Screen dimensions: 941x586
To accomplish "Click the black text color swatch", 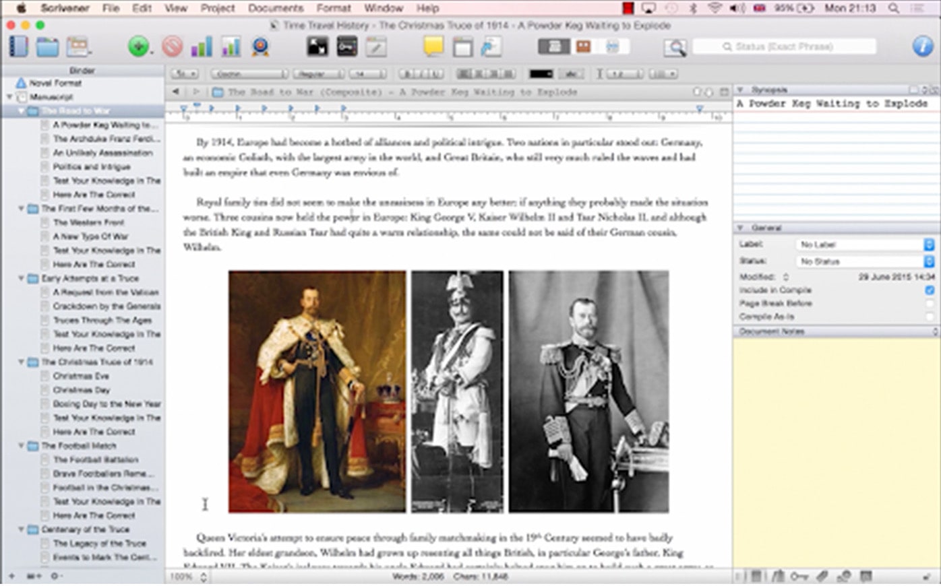I will click(541, 74).
